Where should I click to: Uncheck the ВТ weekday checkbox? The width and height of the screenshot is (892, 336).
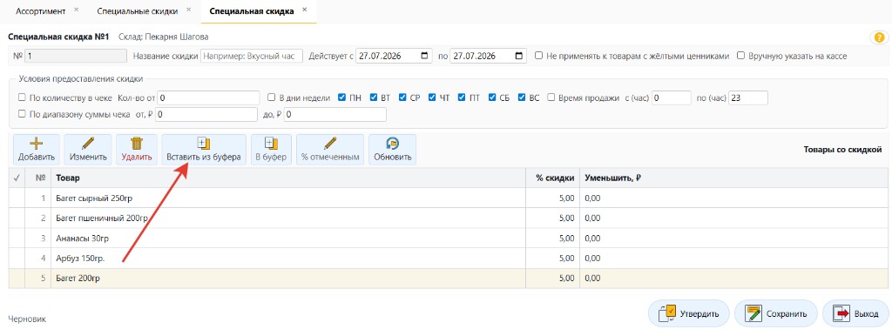(x=374, y=97)
